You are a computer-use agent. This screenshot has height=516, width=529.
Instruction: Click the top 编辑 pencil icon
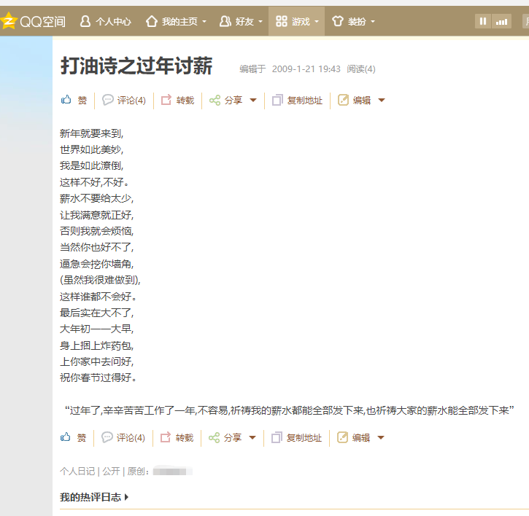tap(343, 100)
